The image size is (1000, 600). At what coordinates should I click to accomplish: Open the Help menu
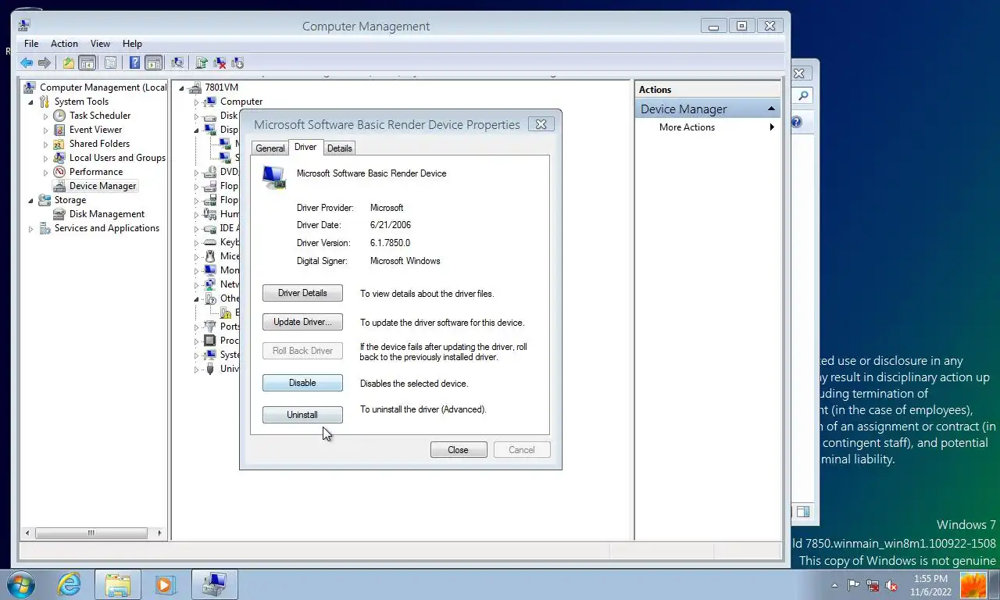tap(132, 44)
